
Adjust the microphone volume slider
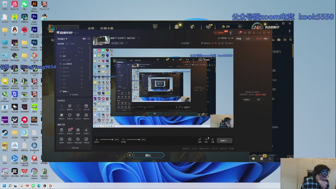[107, 139]
